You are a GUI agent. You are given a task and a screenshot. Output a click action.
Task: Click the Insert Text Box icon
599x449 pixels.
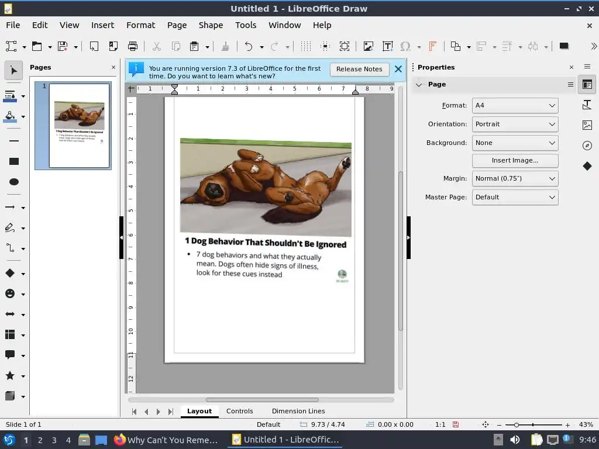(387, 46)
